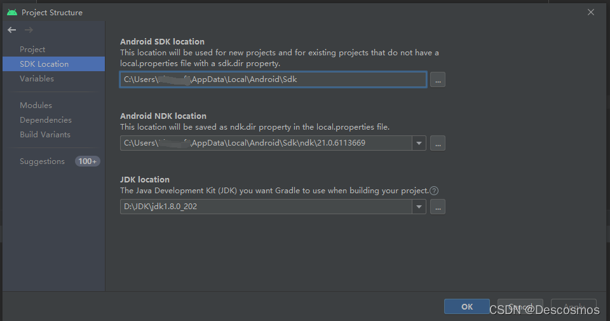Open the Project section
Screen dimensions: 610x321
coord(32,50)
